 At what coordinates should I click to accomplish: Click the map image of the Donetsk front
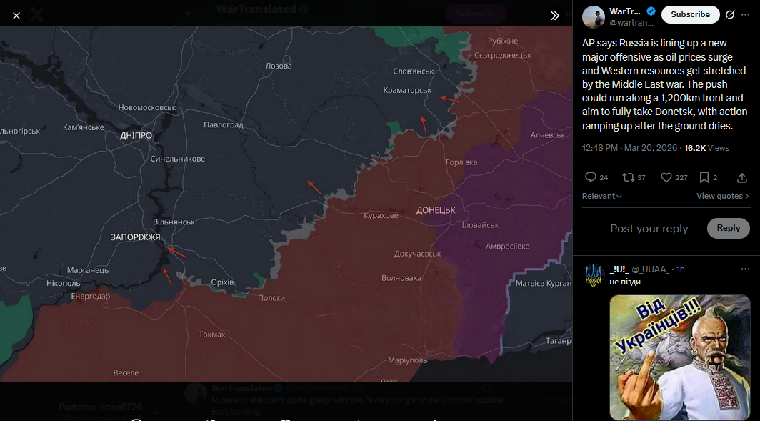click(x=286, y=204)
